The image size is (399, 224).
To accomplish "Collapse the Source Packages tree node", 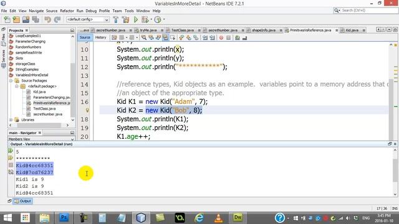I will coord(11,81).
